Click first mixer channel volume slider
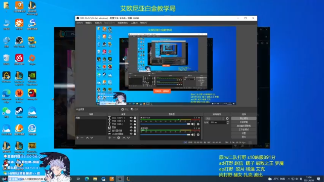This screenshot has height=182, width=324. [x=166, y=124]
